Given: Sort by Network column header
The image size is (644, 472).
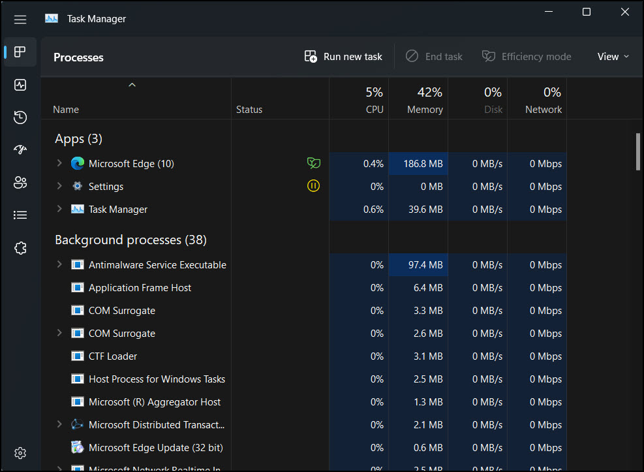Looking at the screenshot, I should pyautogui.click(x=537, y=99).
